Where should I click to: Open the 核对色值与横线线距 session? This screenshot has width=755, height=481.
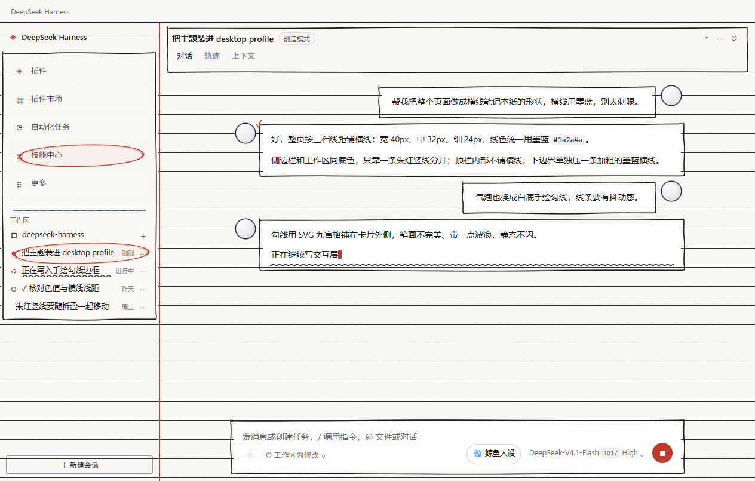coord(79,289)
